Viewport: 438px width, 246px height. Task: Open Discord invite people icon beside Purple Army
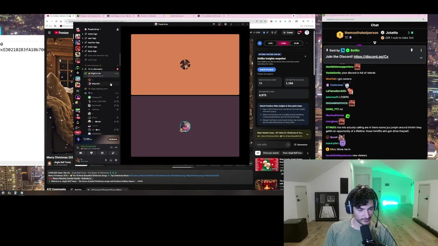click(x=117, y=29)
